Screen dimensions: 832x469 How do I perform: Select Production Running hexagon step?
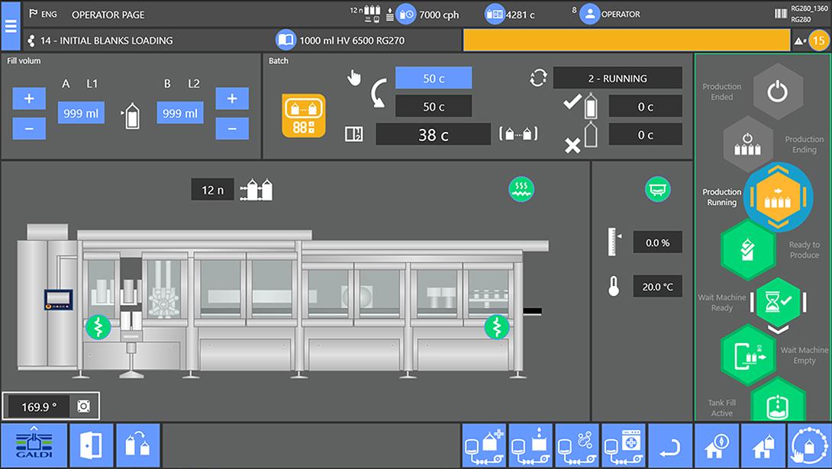(x=776, y=197)
